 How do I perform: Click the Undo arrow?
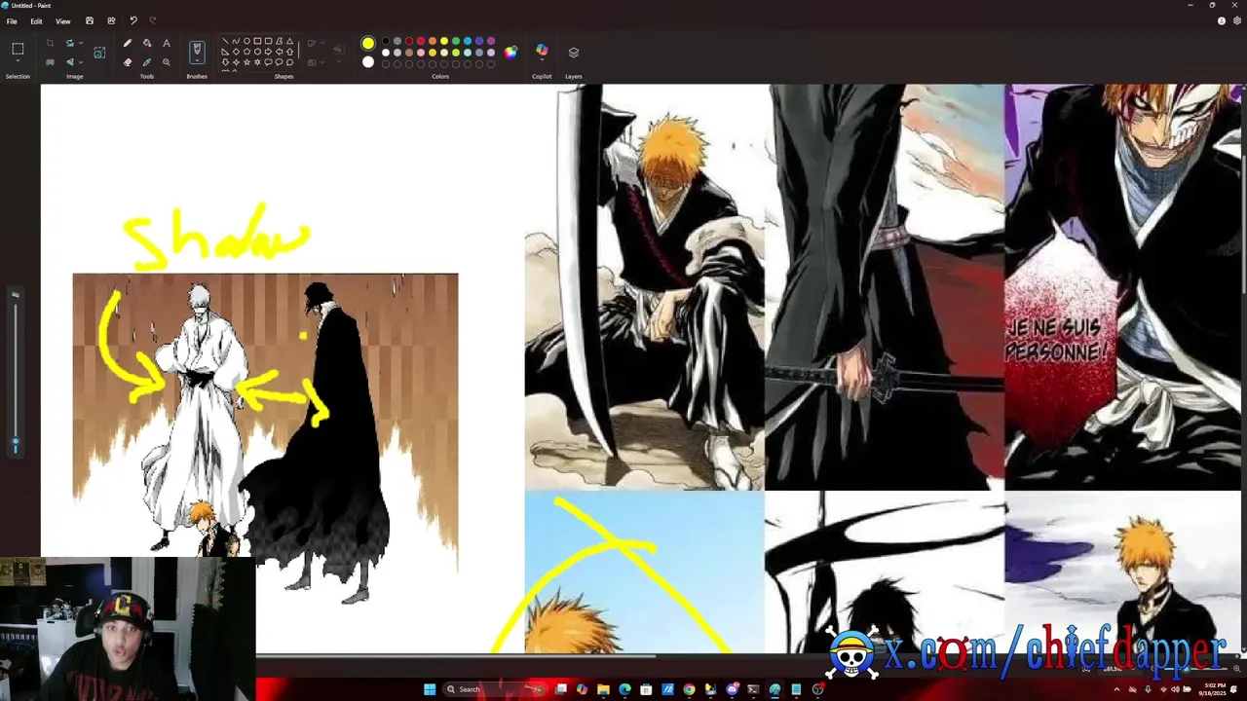[133, 20]
